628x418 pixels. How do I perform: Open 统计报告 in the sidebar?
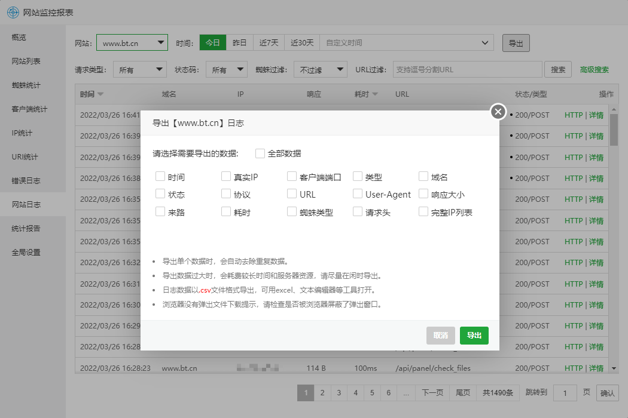[33, 228]
